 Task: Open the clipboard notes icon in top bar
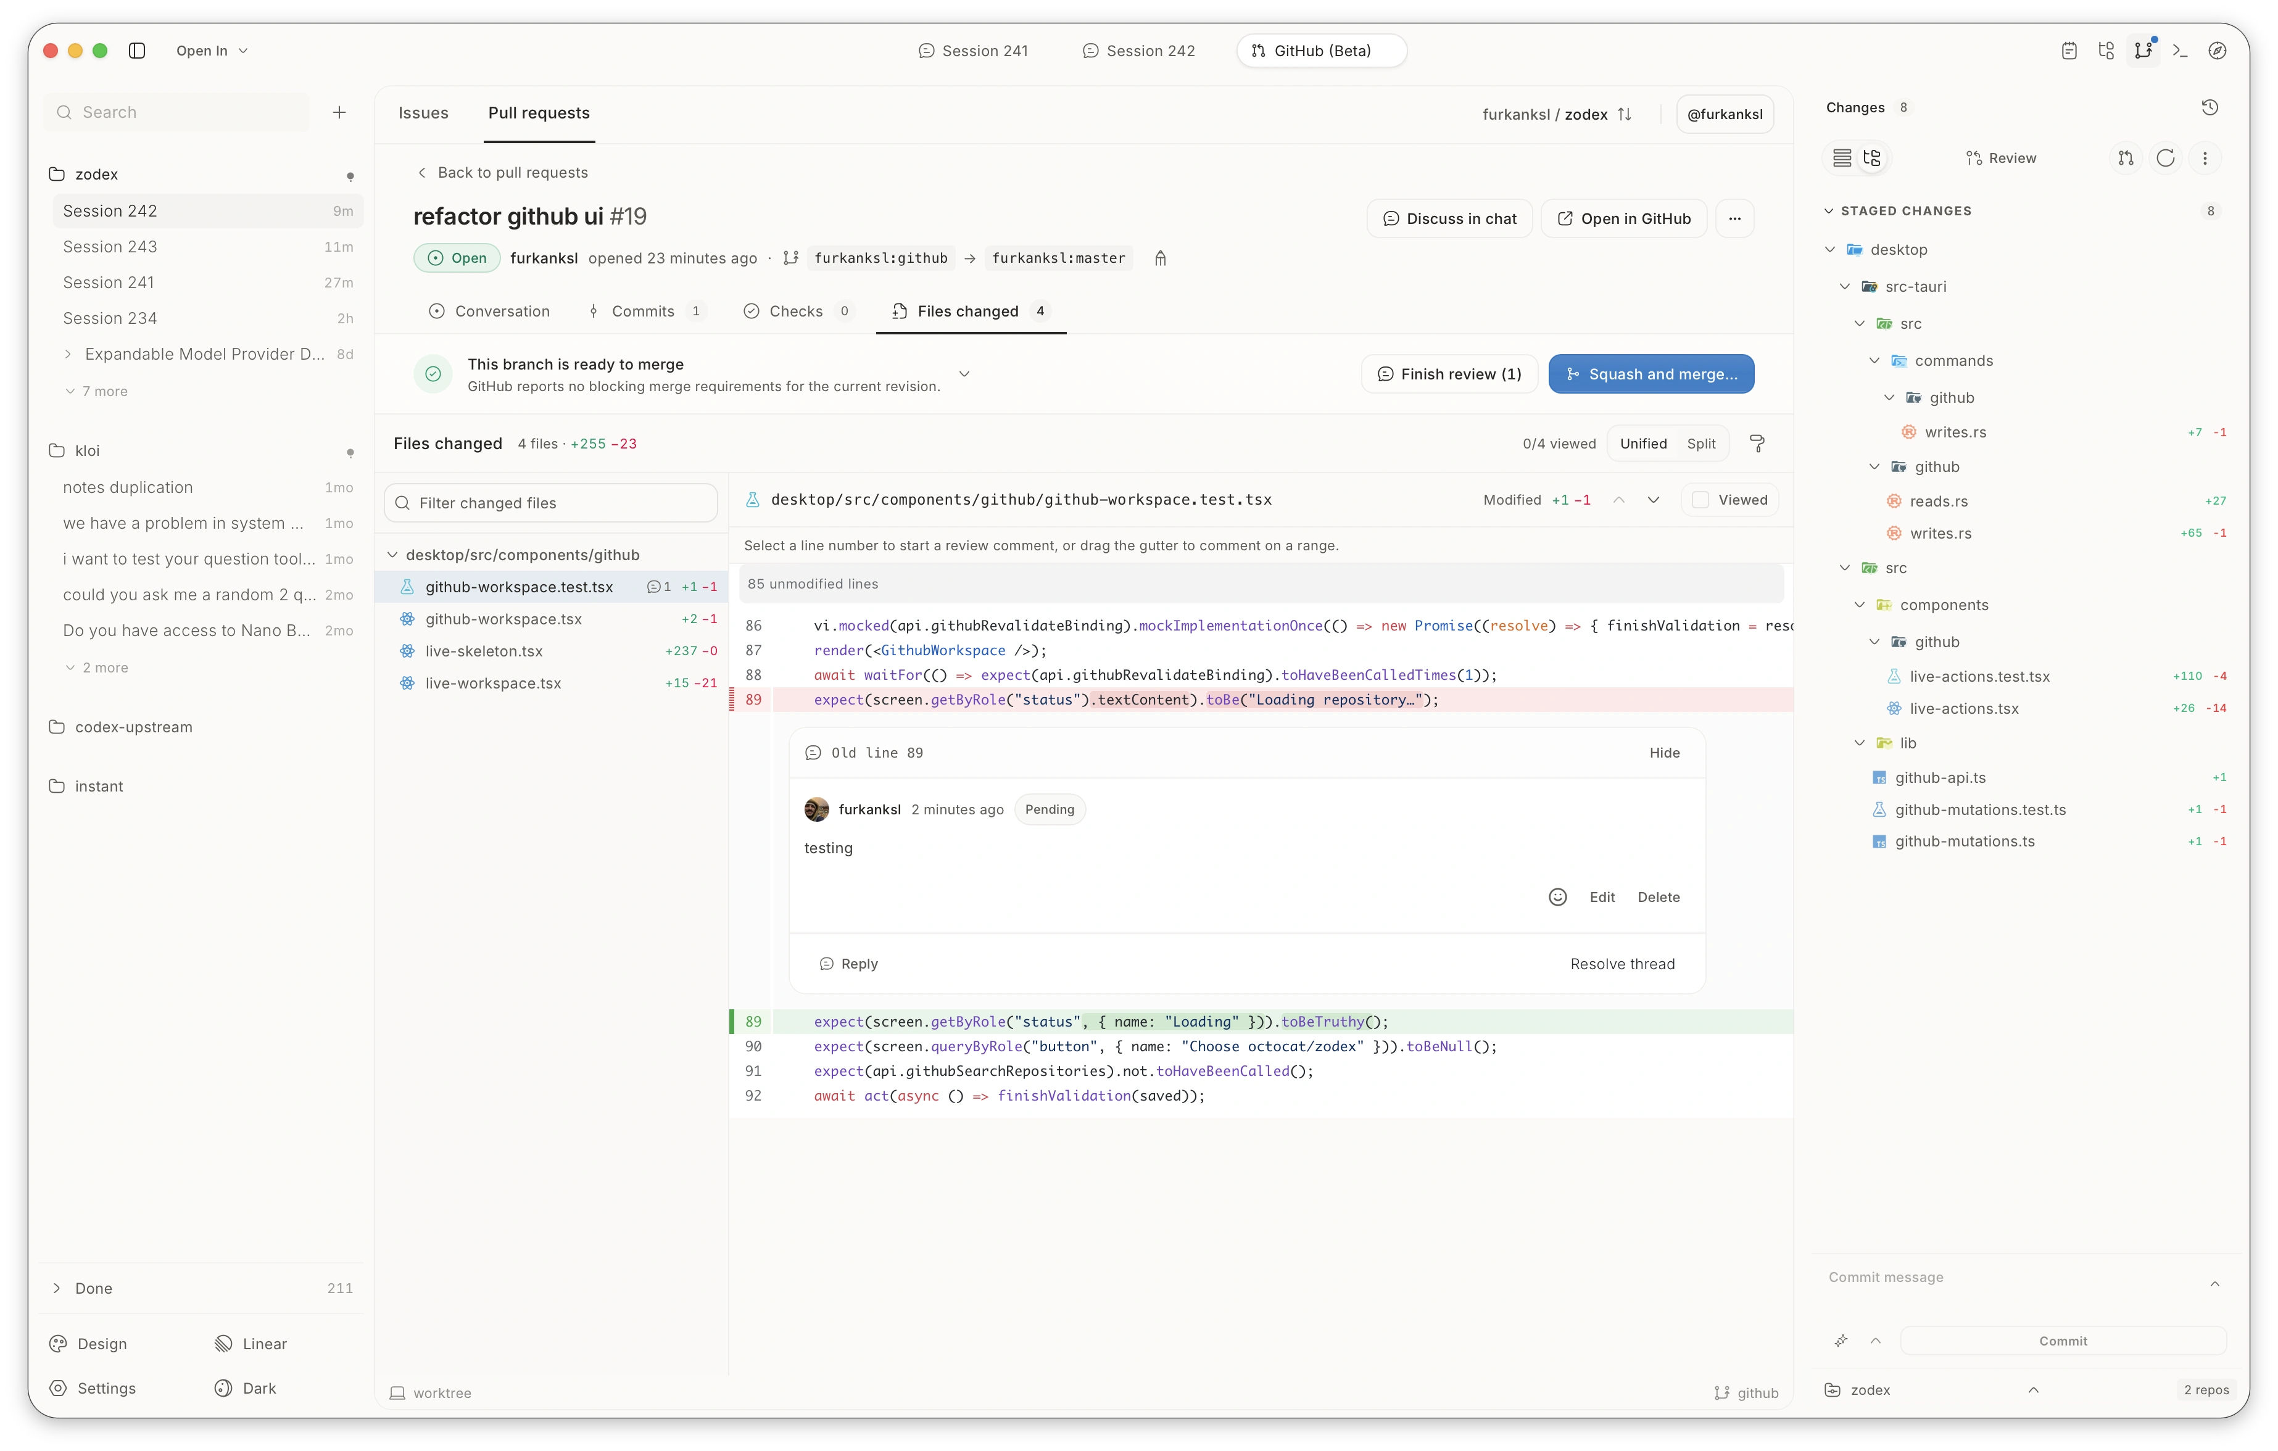(2069, 50)
